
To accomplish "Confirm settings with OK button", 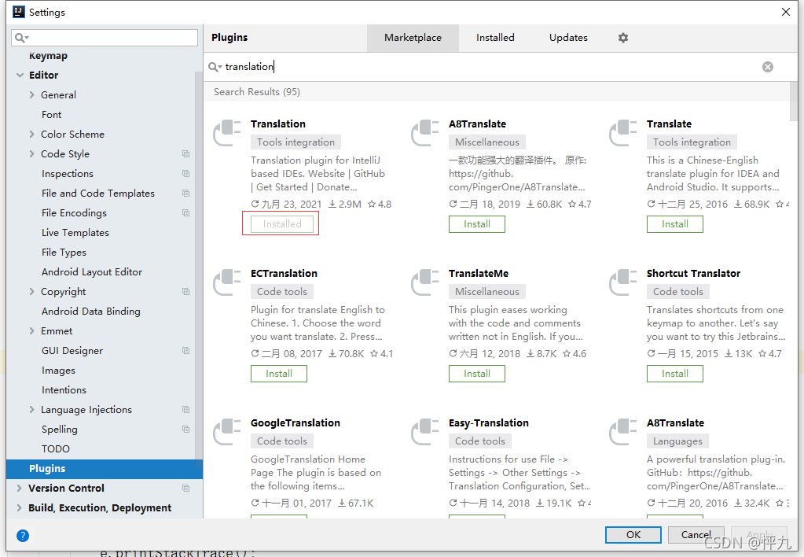I will (x=633, y=534).
